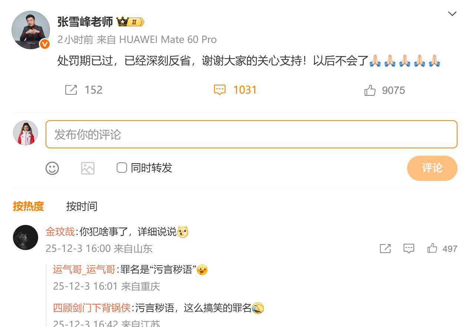This screenshot has height=327, width=469.
Task: Click the orange comment icon with 1031
Action: tap(220, 90)
